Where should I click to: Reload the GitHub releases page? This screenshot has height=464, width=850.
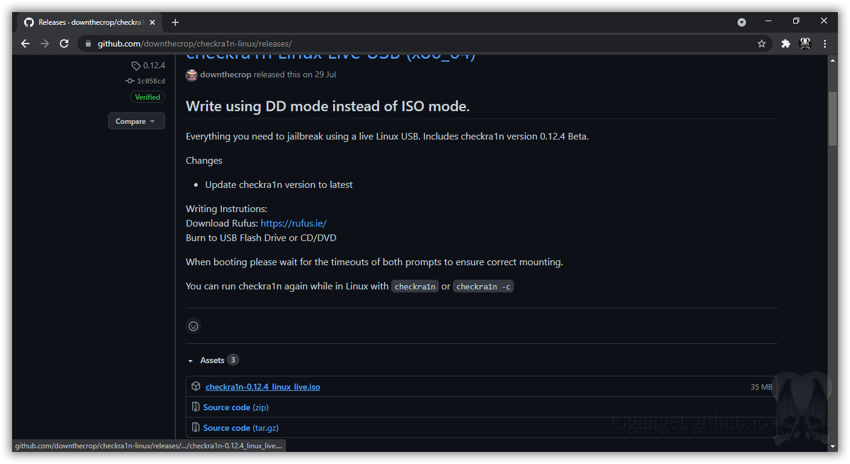pos(64,43)
